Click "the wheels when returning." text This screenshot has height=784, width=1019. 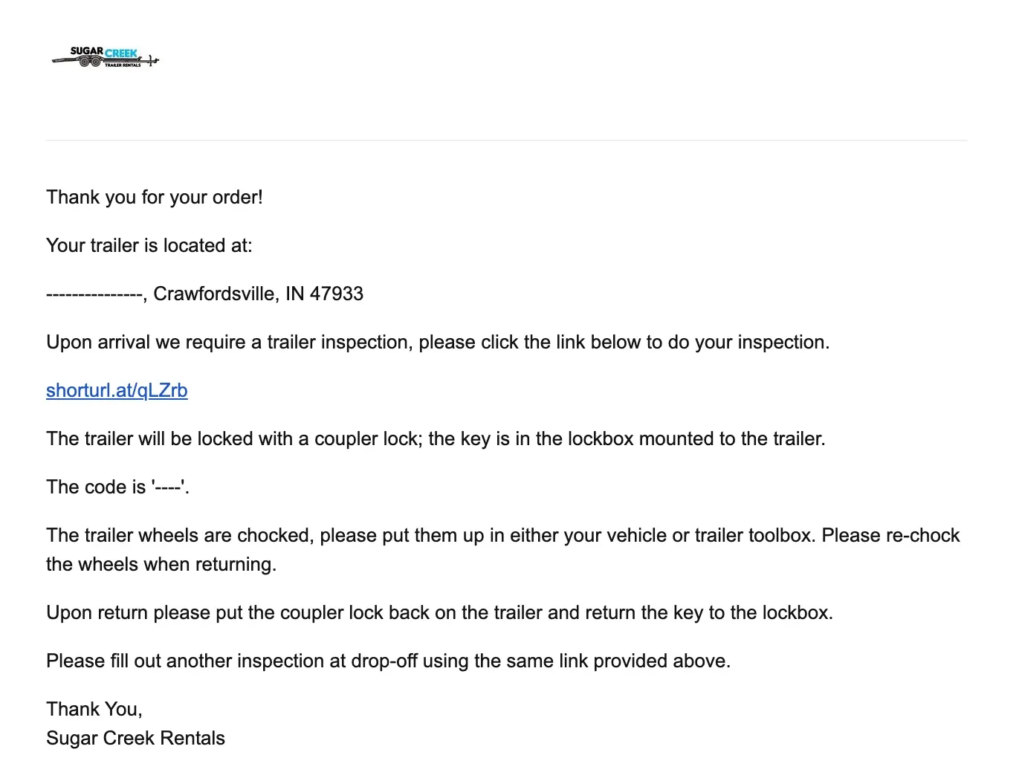coord(161,564)
